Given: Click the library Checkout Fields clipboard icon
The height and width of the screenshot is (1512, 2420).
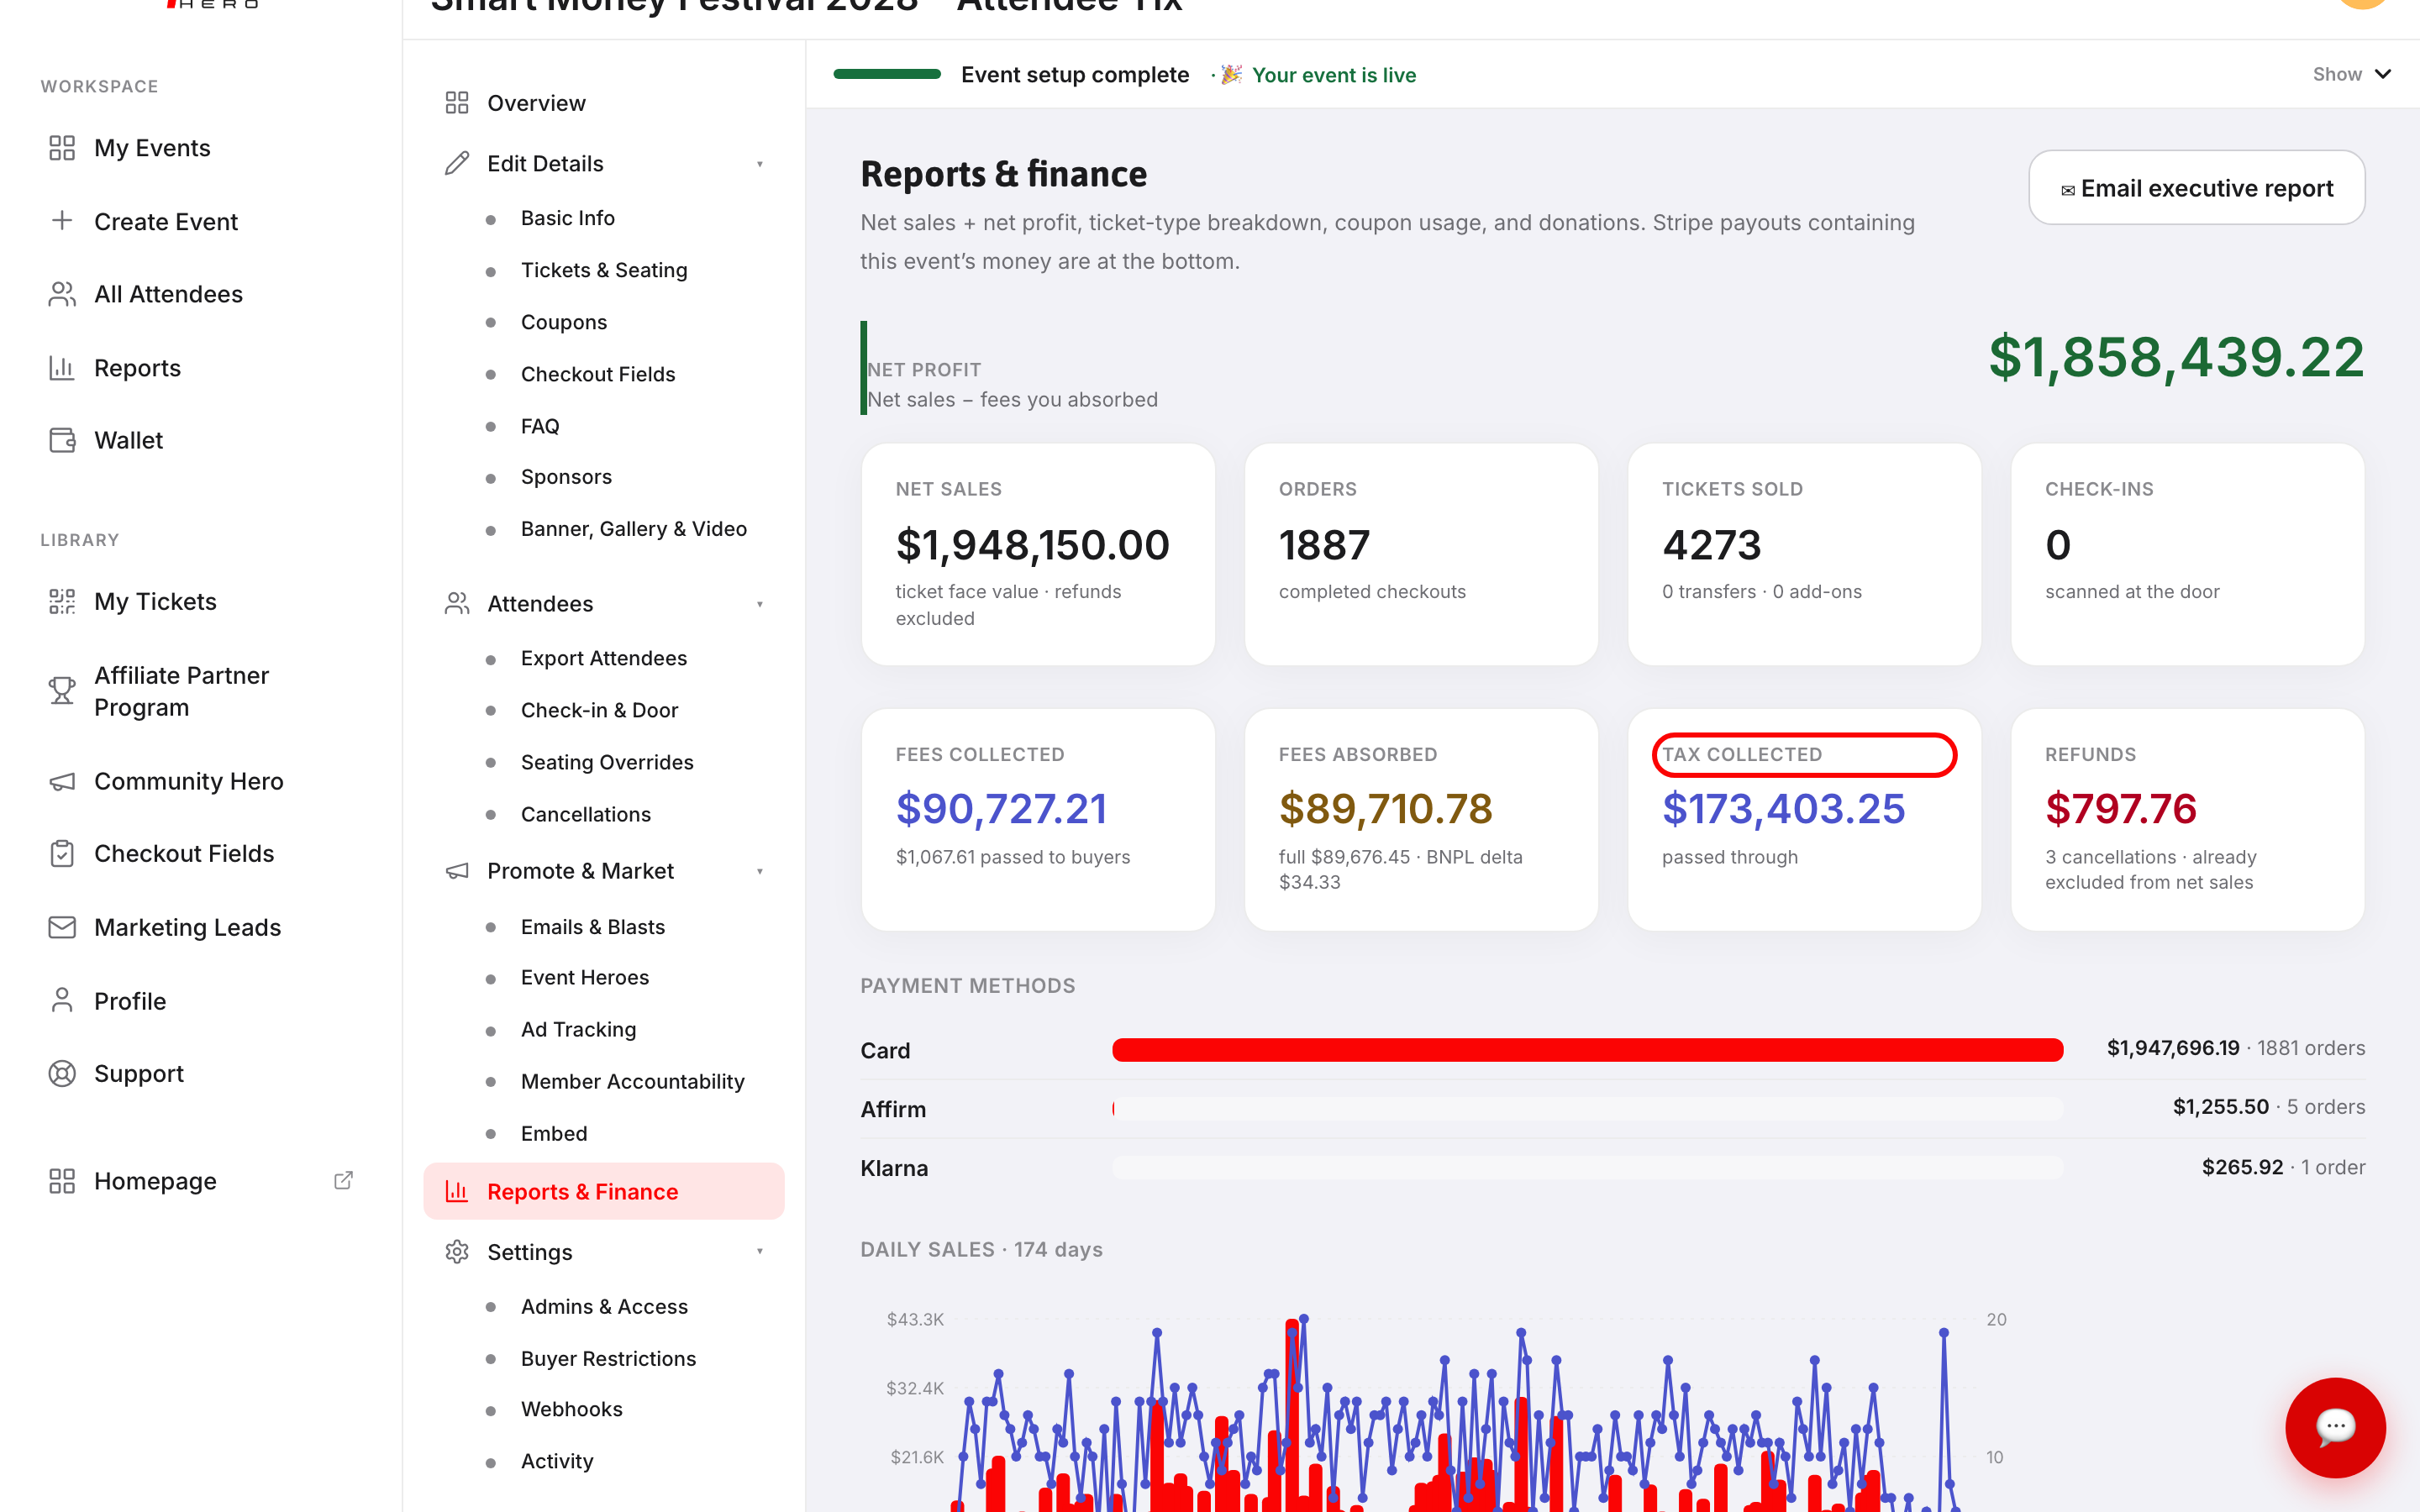Looking at the screenshot, I should pyautogui.click(x=62, y=853).
